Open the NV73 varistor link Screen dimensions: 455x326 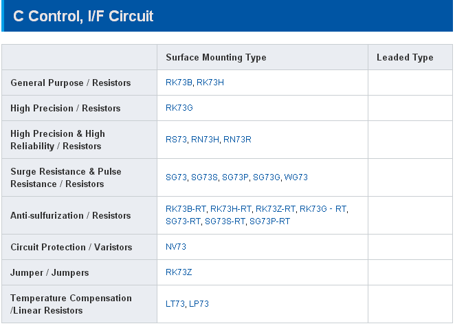[176, 247]
